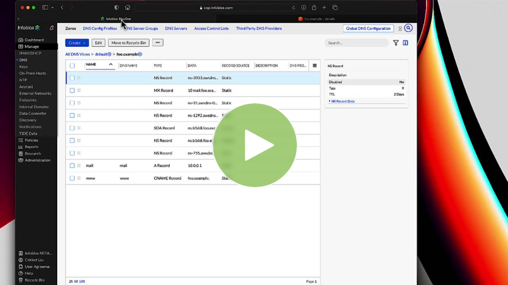The image size is (508, 285).
Task: Open the Access Control Lists tab
Action: [211, 29]
